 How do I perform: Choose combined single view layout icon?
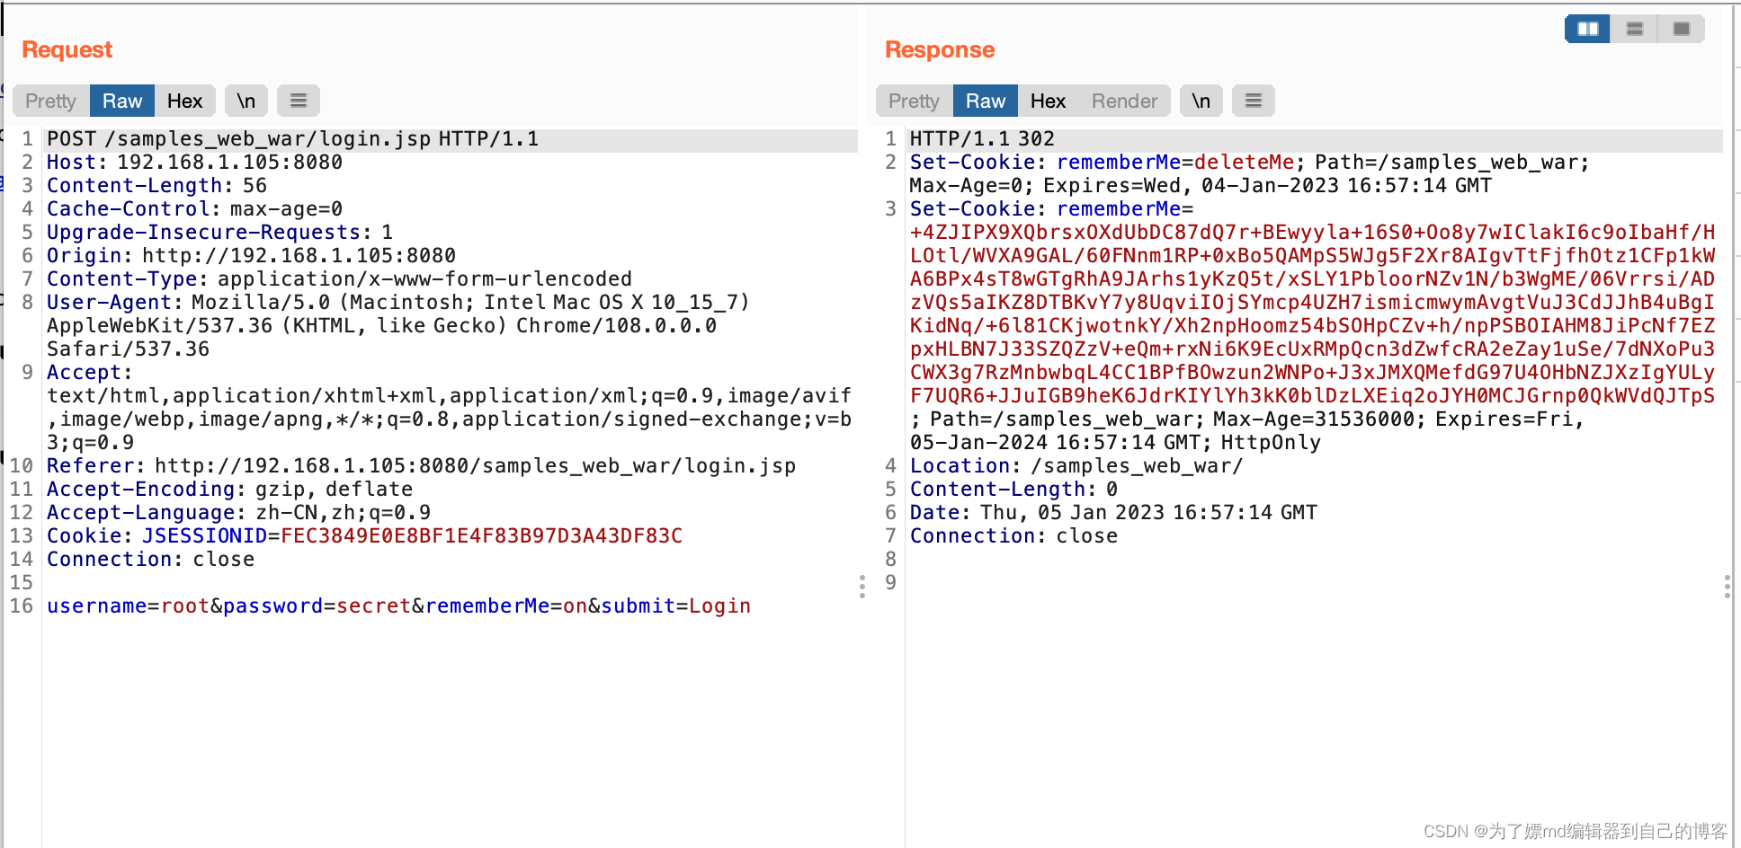pos(1682,29)
